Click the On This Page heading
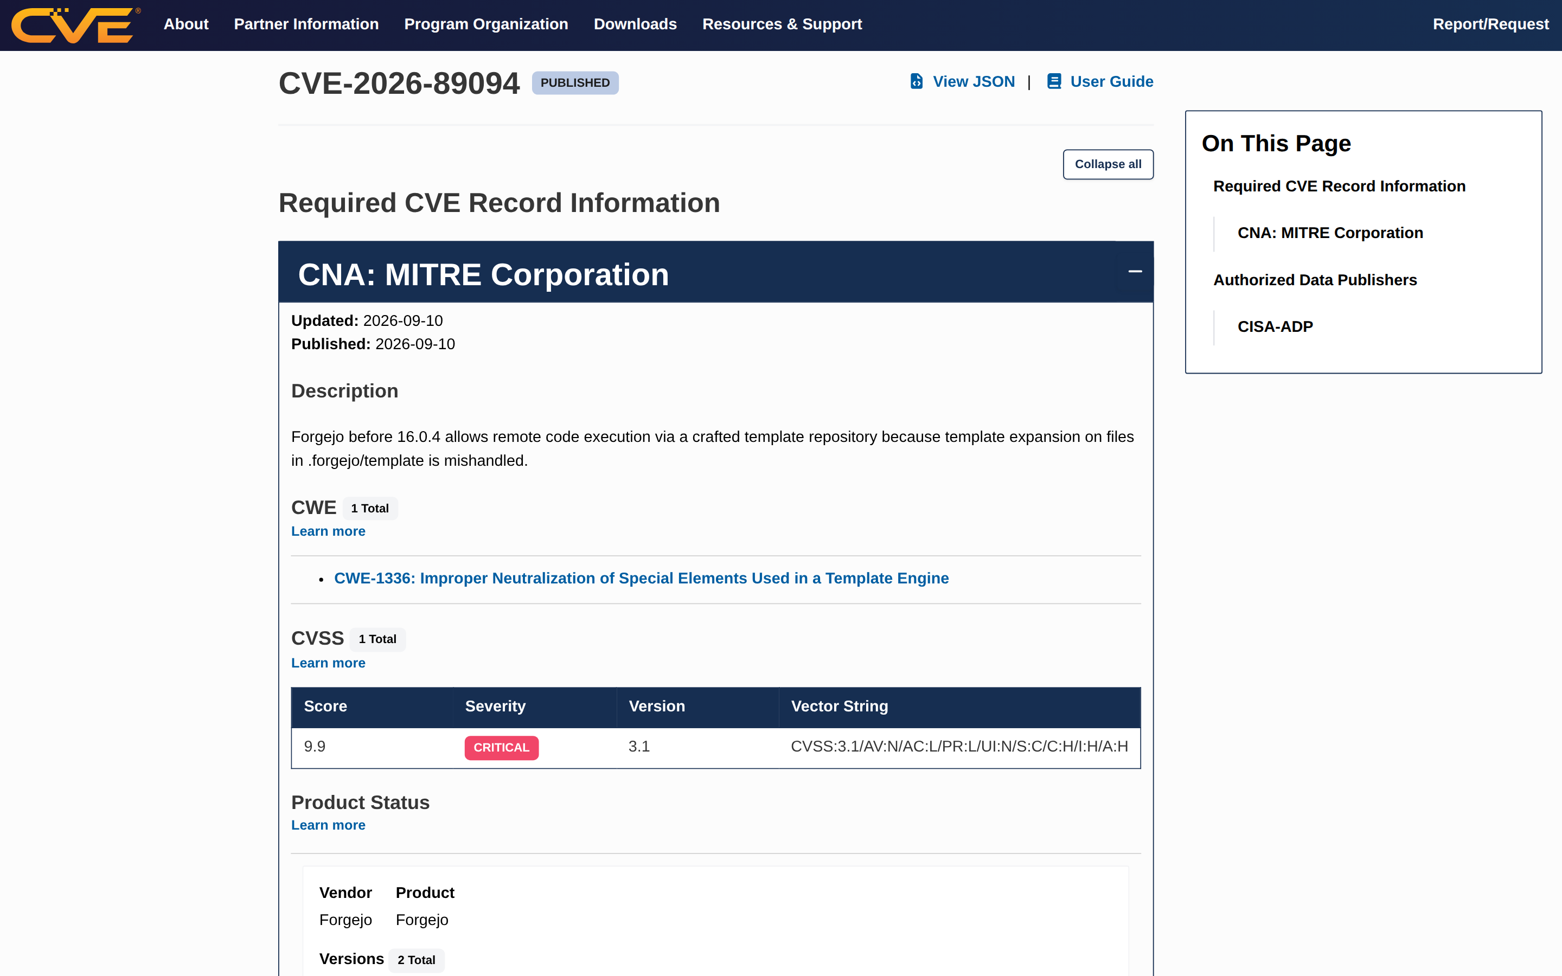Viewport: 1562px width, 976px height. click(1276, 143)
